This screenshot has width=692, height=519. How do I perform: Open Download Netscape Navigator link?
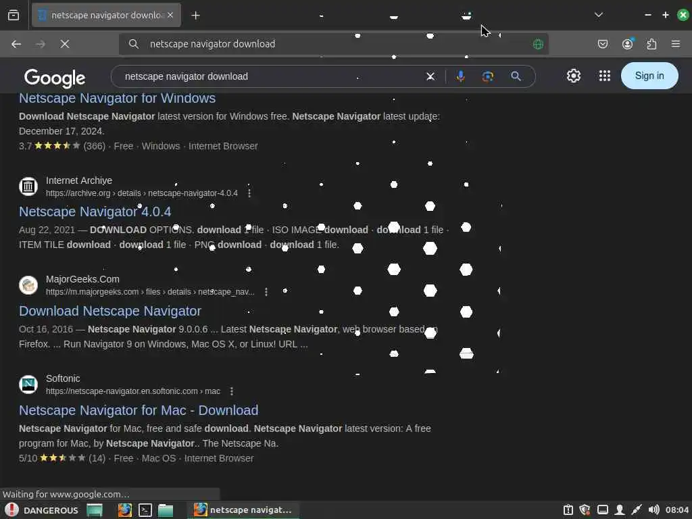110,311
